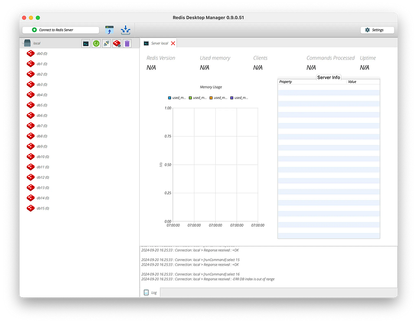Click the import connections icon
Screen dimensions: 417x323
coord(126,30)
